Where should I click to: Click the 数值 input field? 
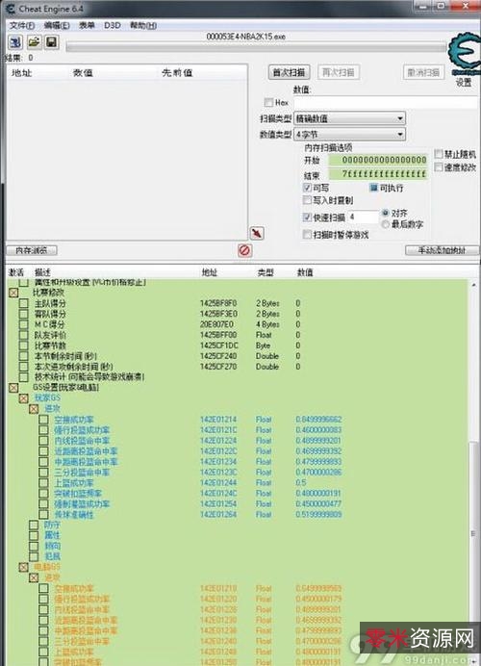(386, 102)
